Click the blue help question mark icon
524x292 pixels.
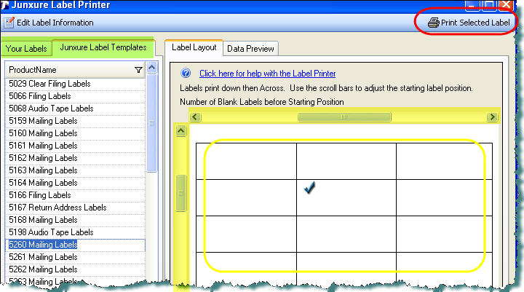point(186,73)
